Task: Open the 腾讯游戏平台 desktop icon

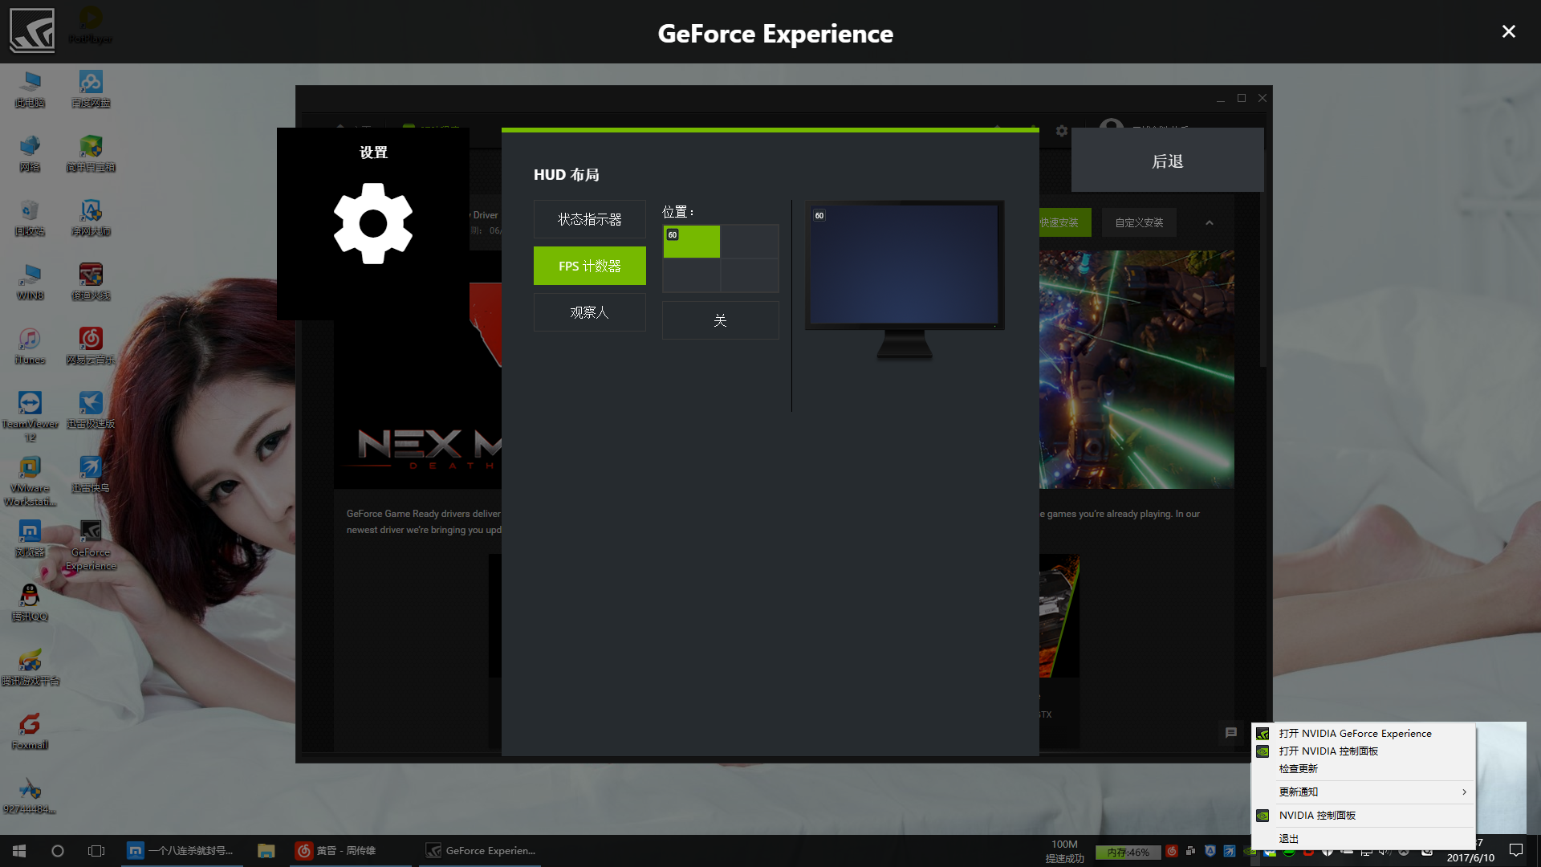Action: point(30,667)
